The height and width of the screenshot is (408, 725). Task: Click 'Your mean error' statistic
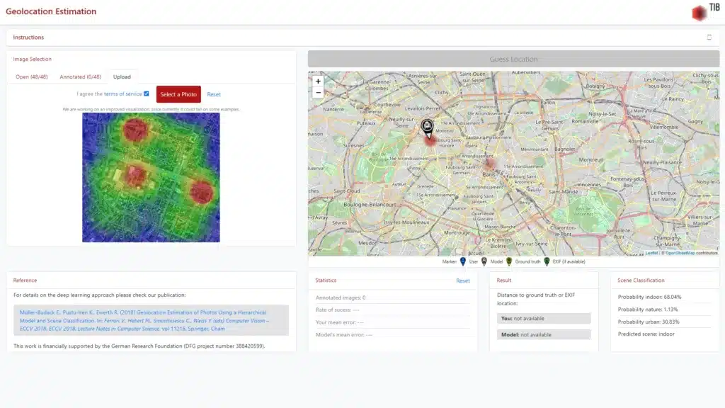click(x=339, y=322)
